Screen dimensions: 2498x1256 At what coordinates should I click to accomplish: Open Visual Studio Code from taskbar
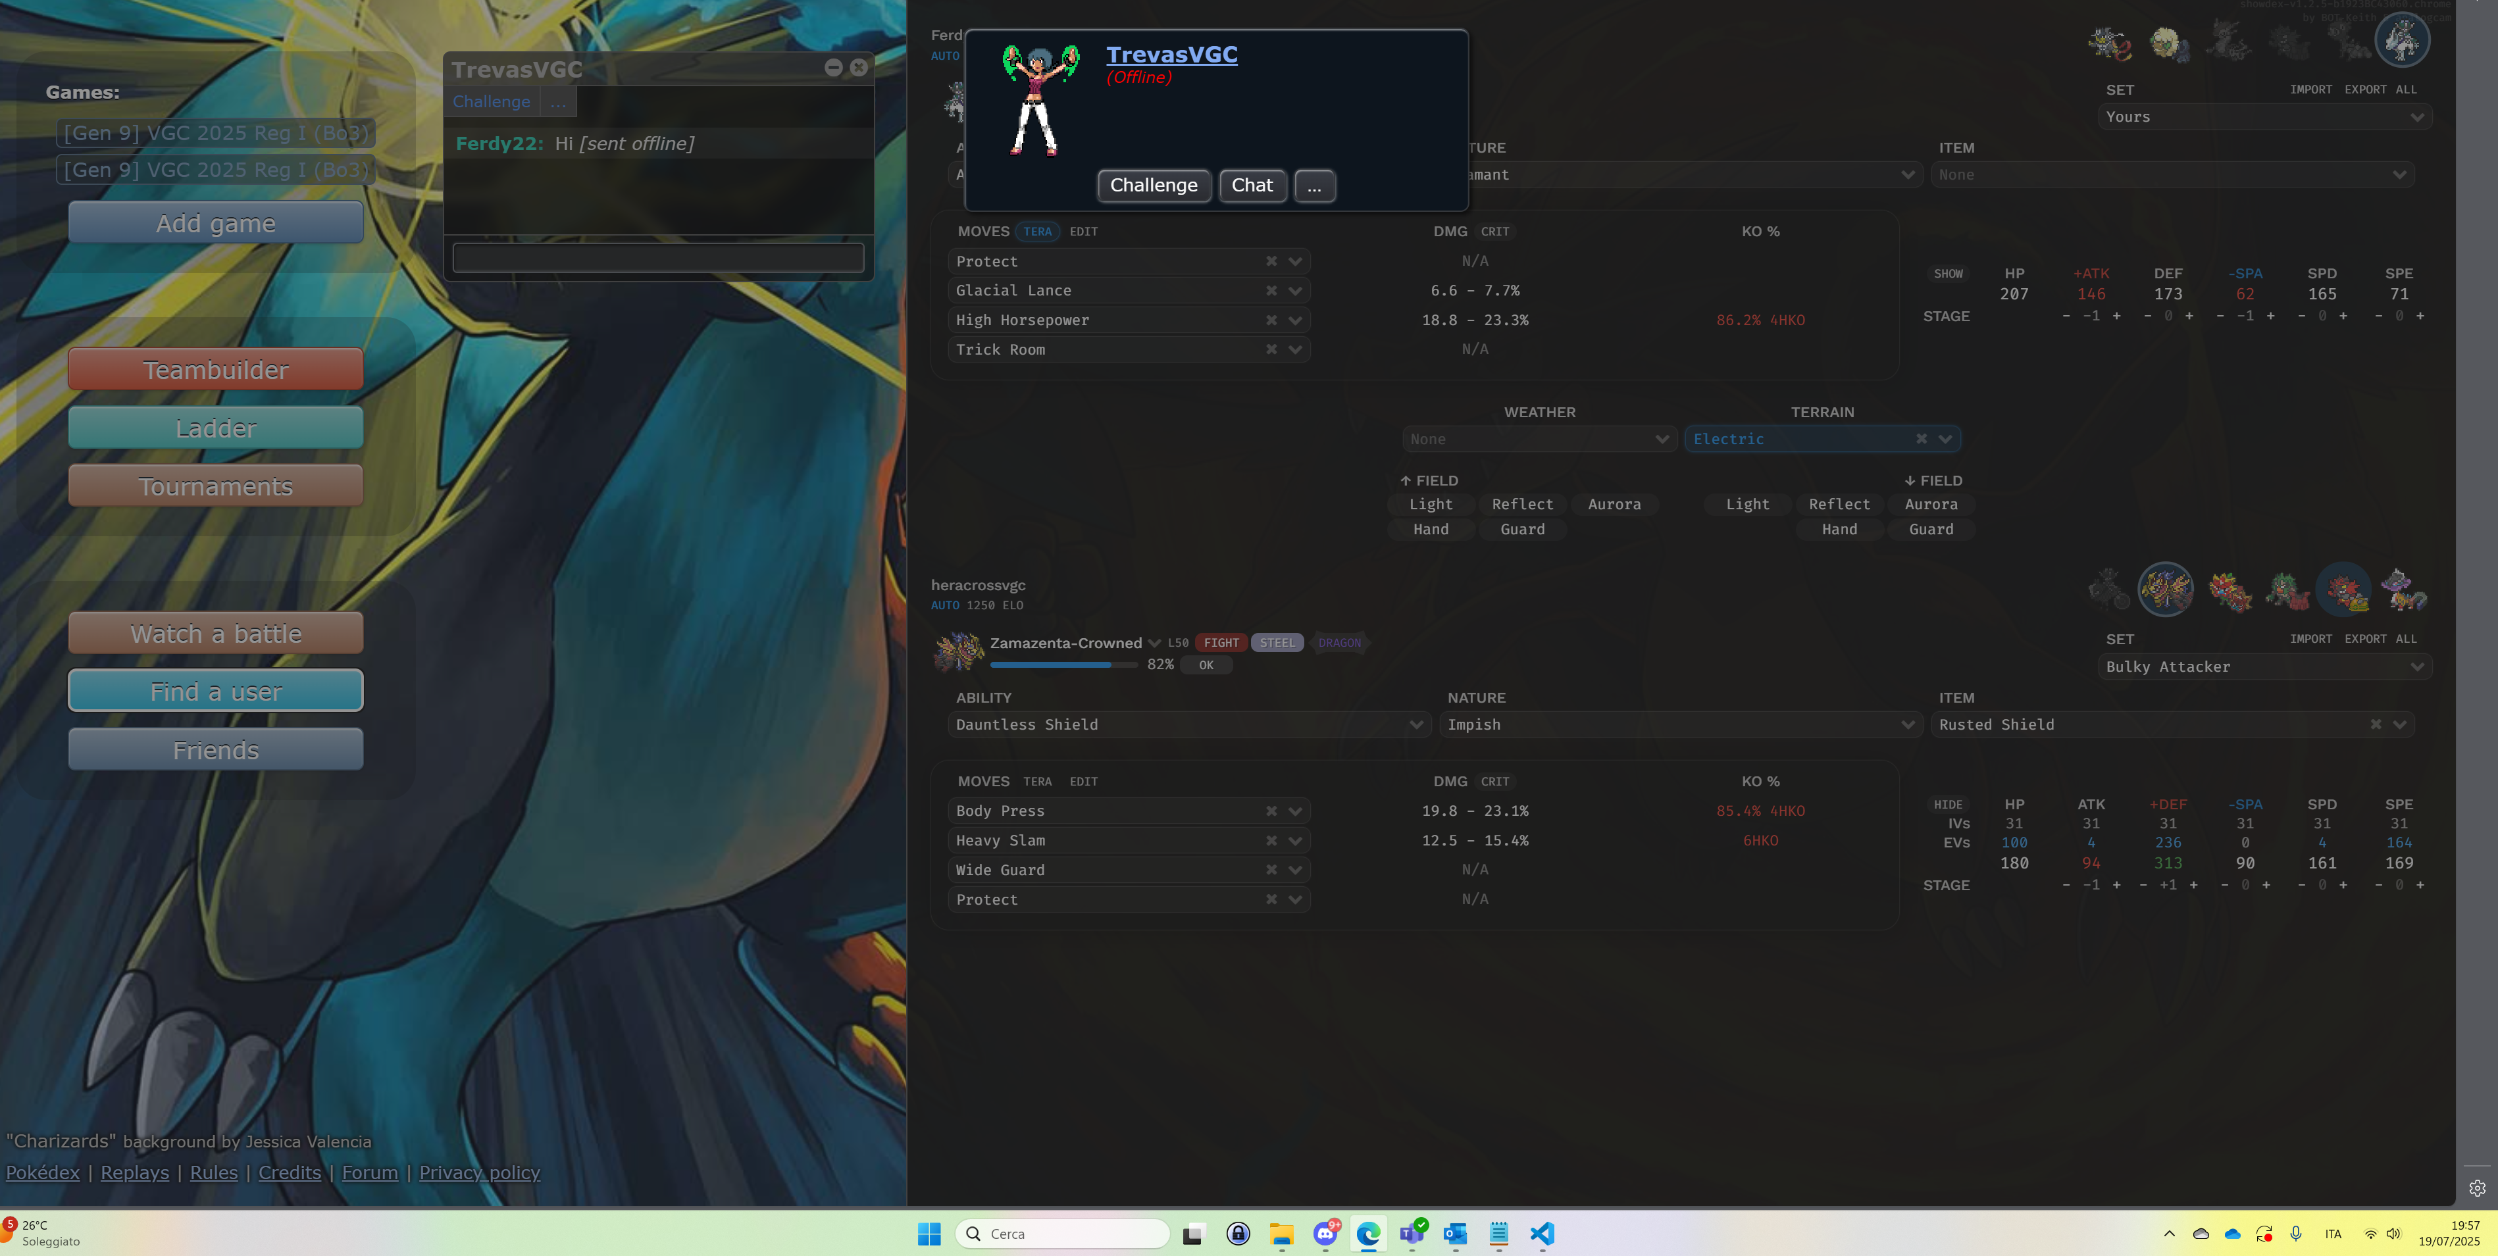click(x=1542, y=1234)
